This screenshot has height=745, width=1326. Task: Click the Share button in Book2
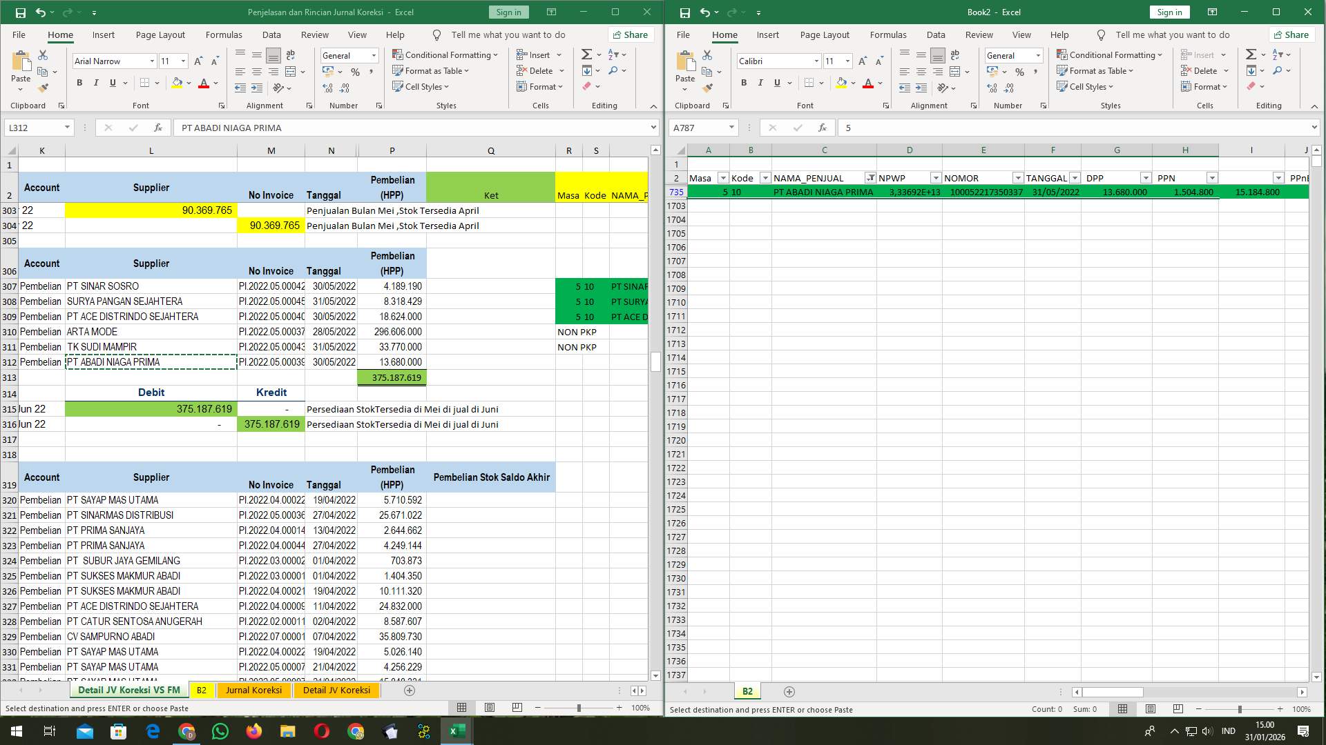click(x=1291, y=34)
